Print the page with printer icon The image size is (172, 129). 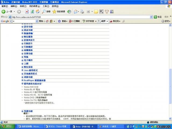pyautogui.click(x=82, y=12)
